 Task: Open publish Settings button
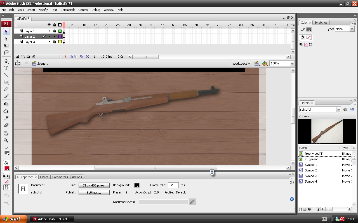tap(94, 192)
